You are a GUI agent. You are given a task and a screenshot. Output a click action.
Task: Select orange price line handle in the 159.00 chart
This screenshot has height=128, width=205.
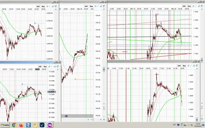pyautogui.click(x=75, y=79)
